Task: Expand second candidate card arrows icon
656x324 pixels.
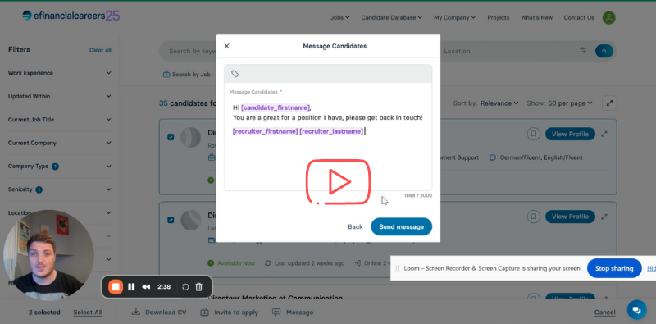Action: pyautogui.click(x=604, y=217)
